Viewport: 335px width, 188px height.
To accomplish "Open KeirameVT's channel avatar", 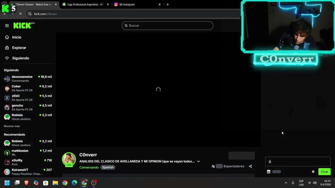I will click(7, 172).
